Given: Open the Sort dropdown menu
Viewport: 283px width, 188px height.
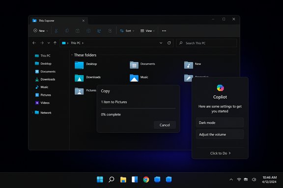Looking at the screenshot, I should [x=127, y=31].
